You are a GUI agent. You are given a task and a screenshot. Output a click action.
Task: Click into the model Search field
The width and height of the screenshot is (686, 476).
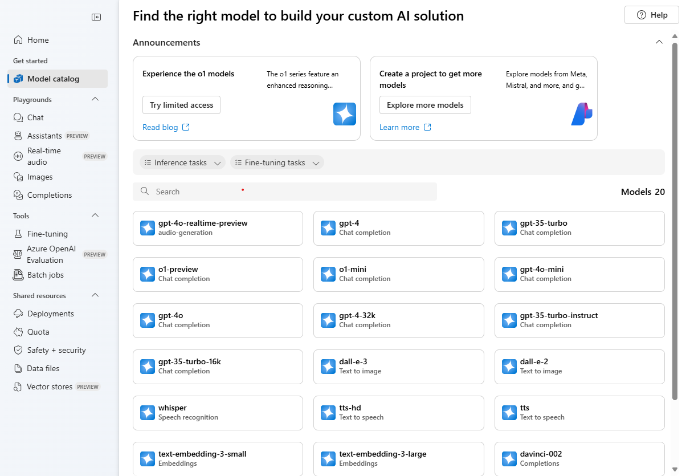pyautogui.click(x=285, y=192)
